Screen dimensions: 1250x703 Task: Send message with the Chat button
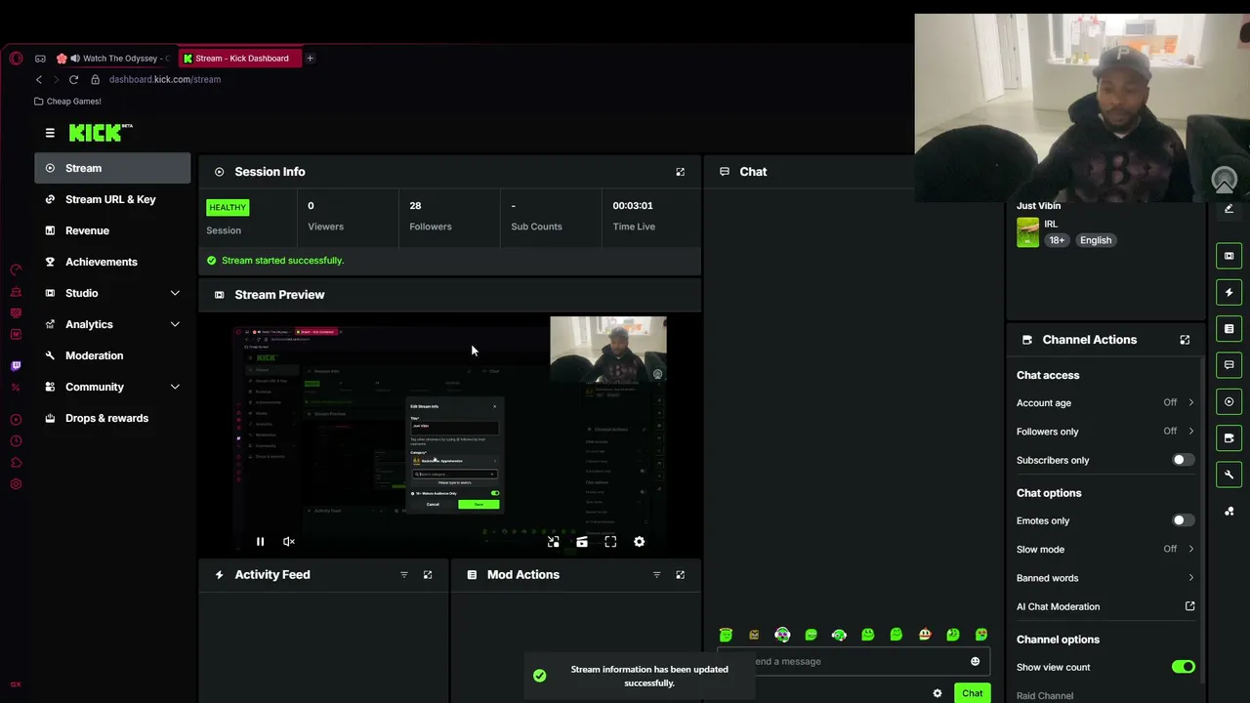click(x=972, y=693)
